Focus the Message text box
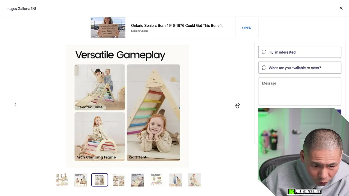Screen dimensions: 349x196 (300, 91)
